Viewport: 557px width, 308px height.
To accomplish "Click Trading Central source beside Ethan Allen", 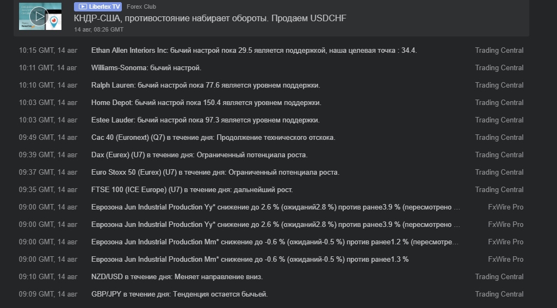I will 499,50.
